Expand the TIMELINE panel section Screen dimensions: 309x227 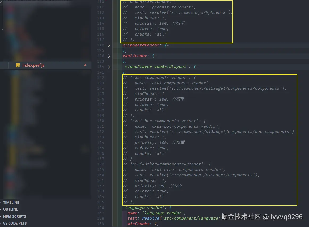tap(11, 202)
